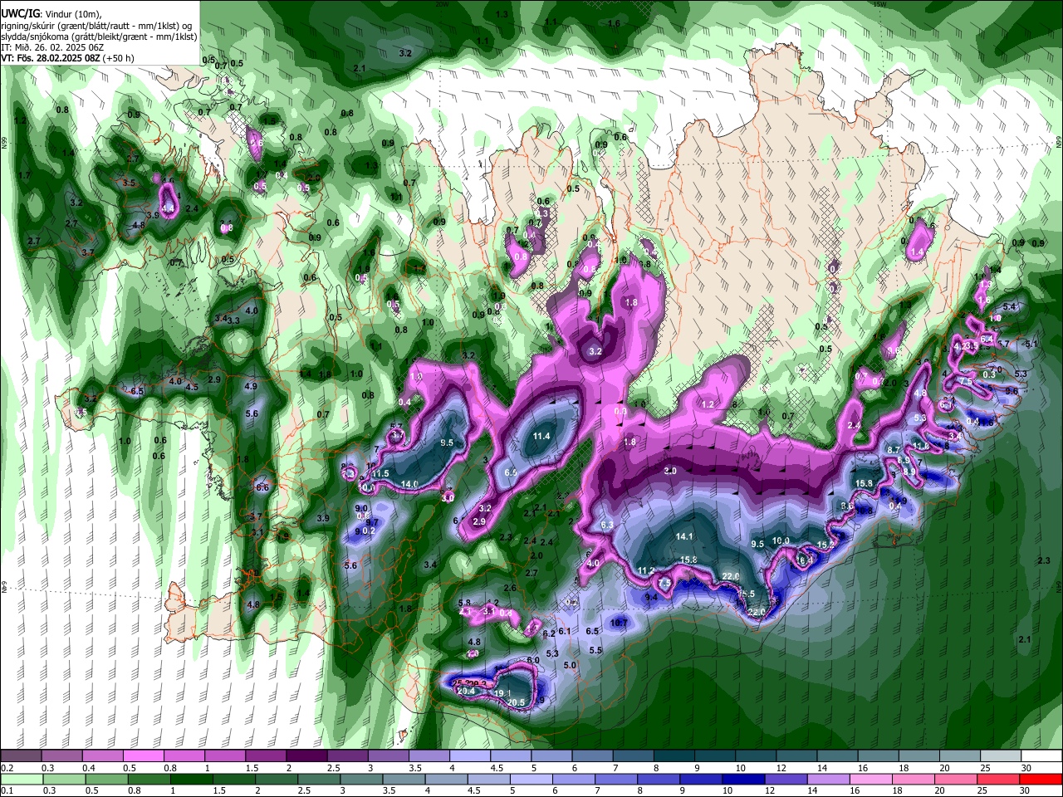Viewport: 1063px width, 797px height.
Task: Select the 4.4 value inside pink patch
Action: [168, 208]
